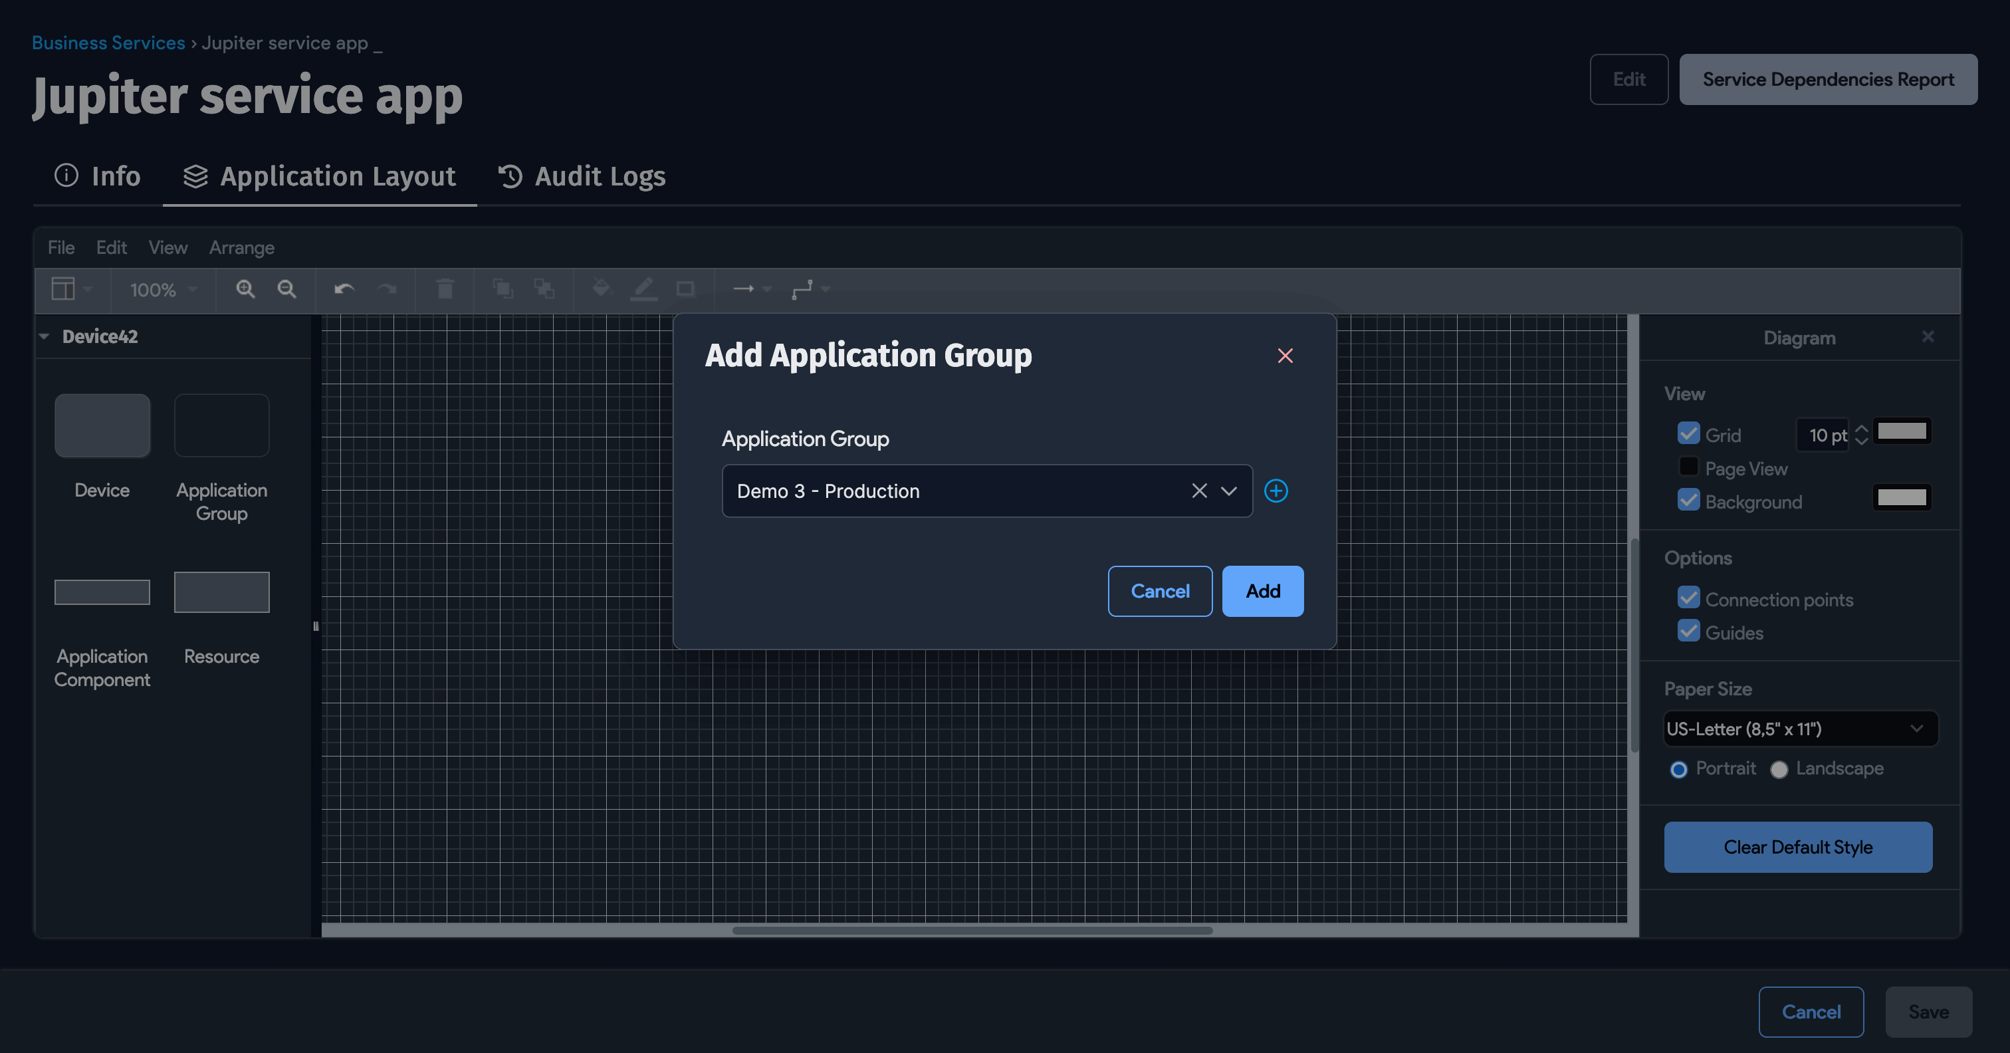Screen dimensions: 2010x1053
Task: Select the Resource shape in palette
Action: pos(221,592)
